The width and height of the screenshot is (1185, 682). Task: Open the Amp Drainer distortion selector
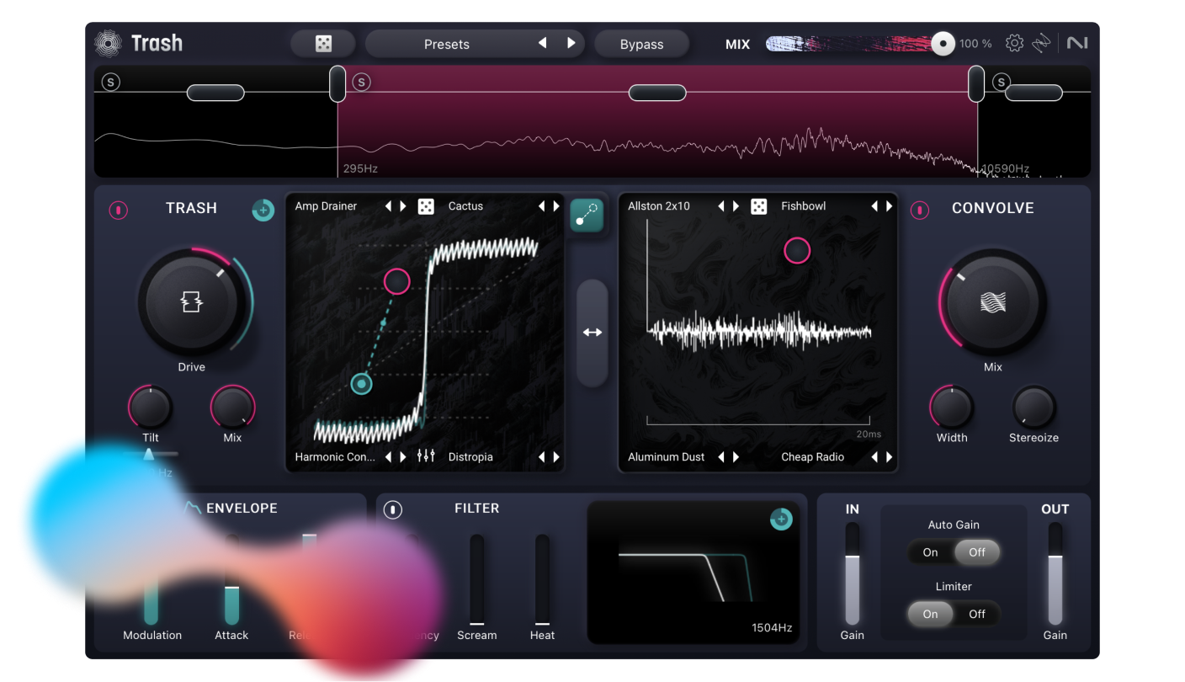(x=326, y=206)
